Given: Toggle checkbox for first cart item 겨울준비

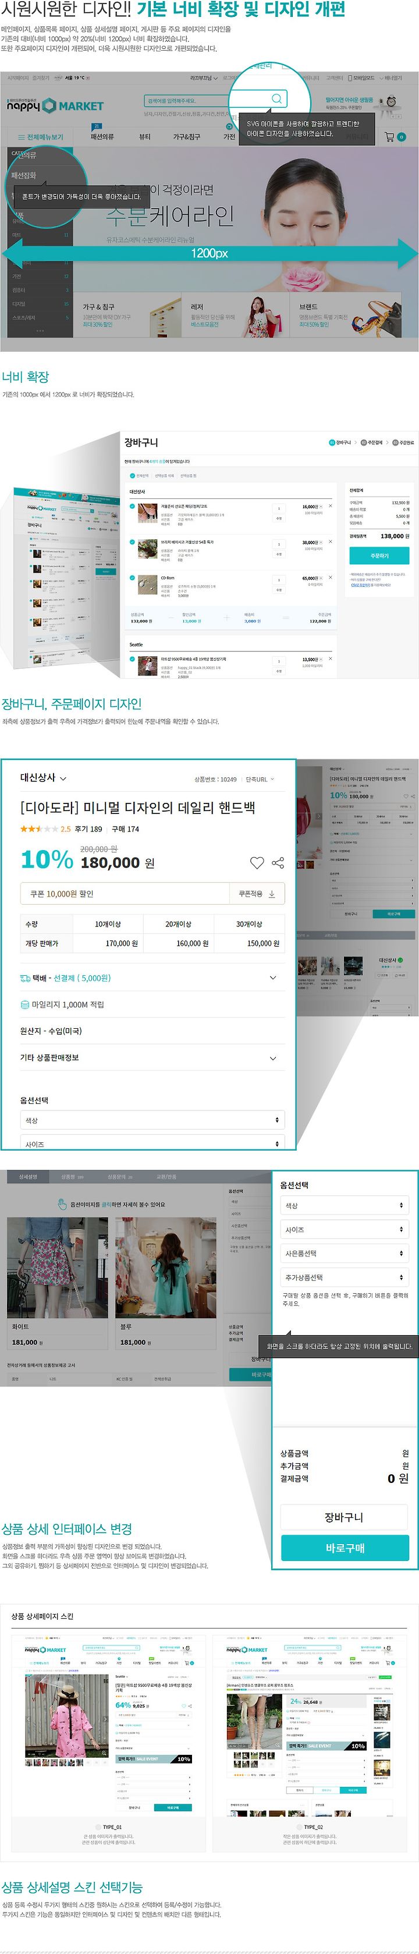Looking at the screenshot, I should 133,506.
